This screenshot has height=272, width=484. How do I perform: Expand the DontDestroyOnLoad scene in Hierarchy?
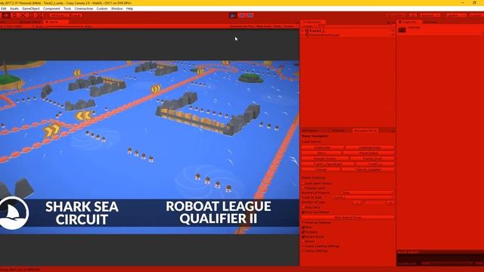[x=302, y=36]
